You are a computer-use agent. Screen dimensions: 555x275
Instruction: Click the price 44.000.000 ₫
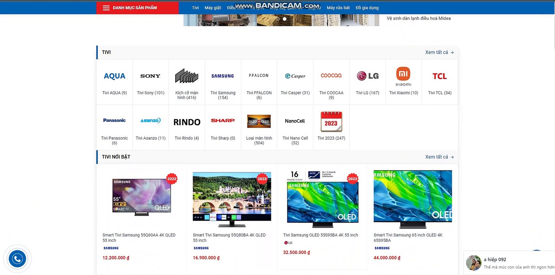[387, 258]
